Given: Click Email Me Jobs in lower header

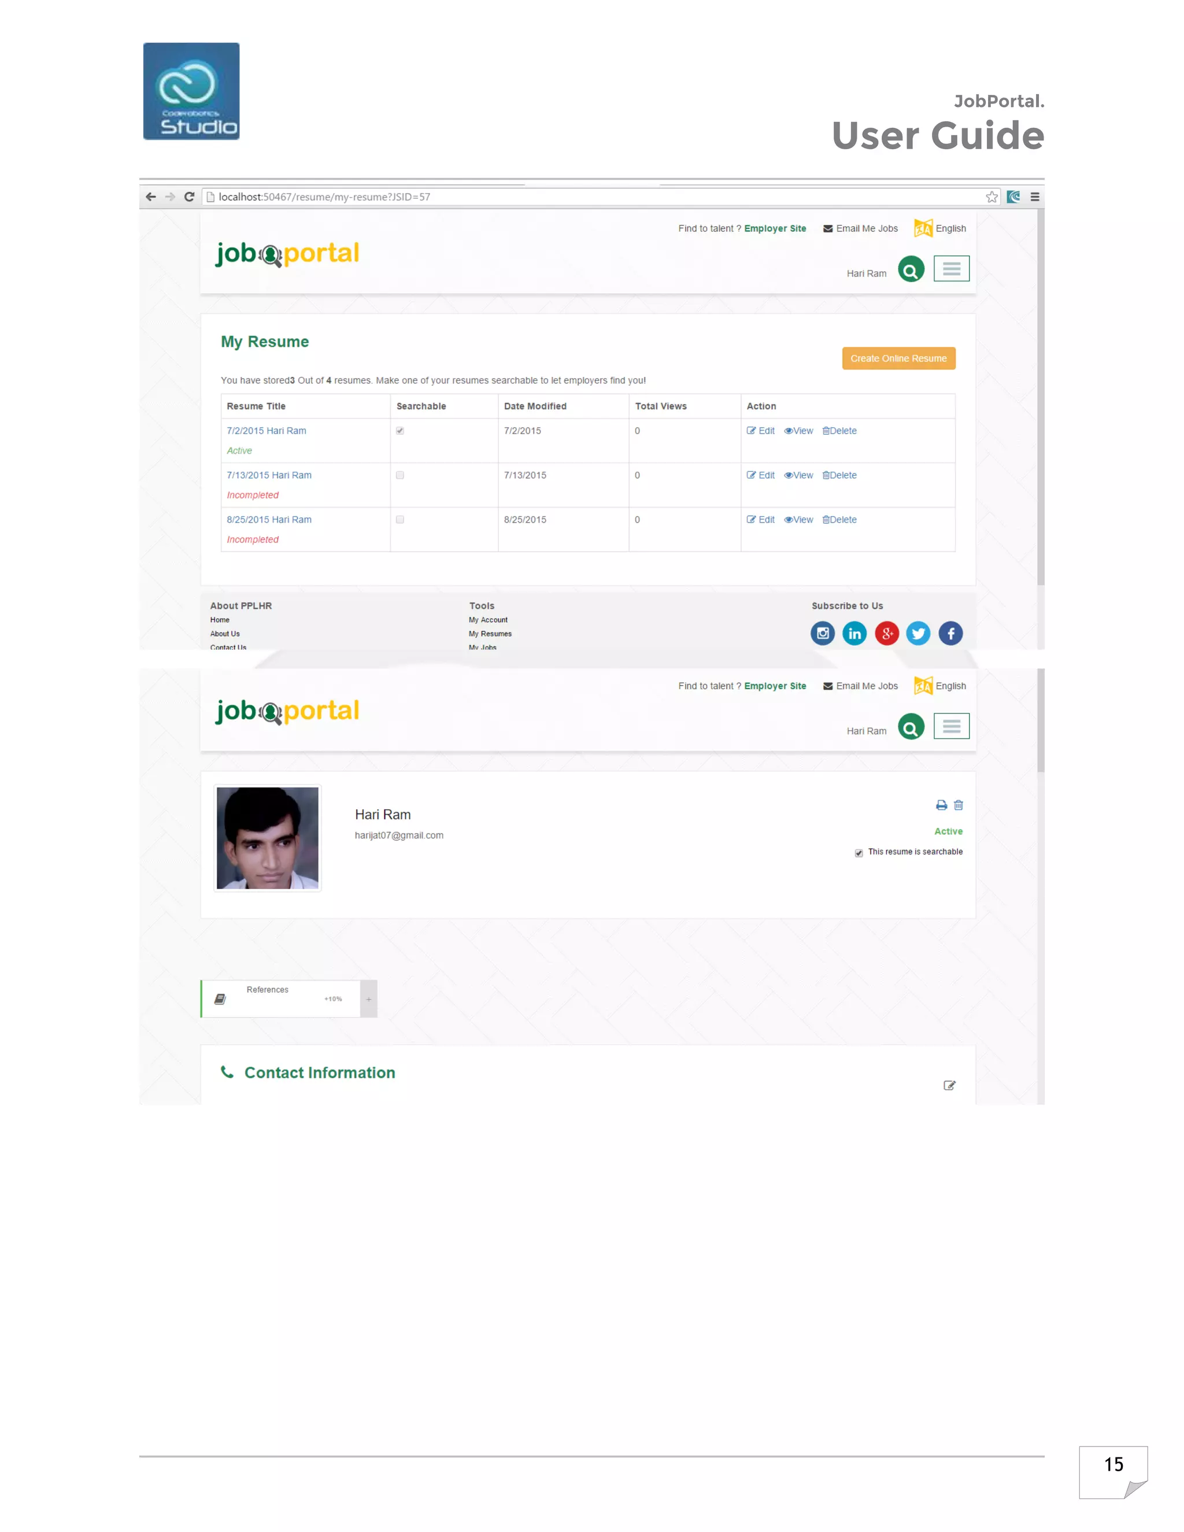Looking at the screenshot, I should (x=860, y=686).
